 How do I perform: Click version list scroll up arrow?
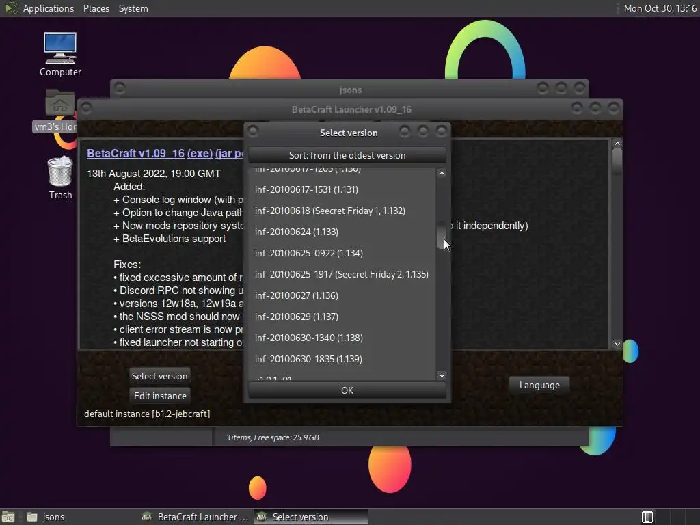[x=441, y=173]
